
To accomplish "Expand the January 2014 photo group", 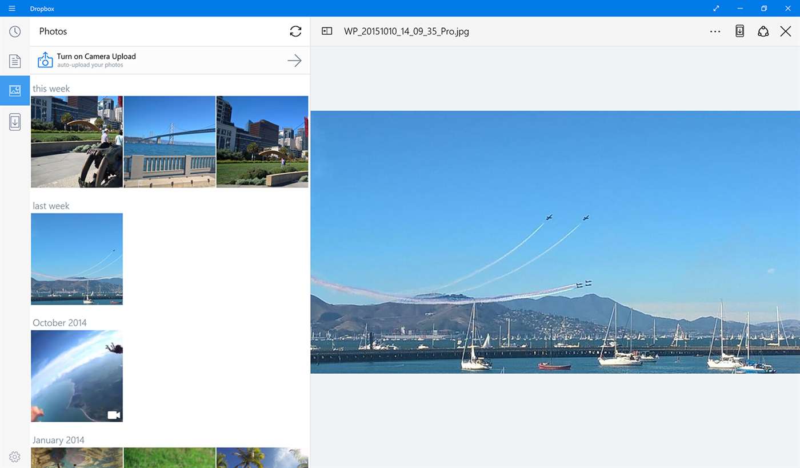I will click(58, 439).
